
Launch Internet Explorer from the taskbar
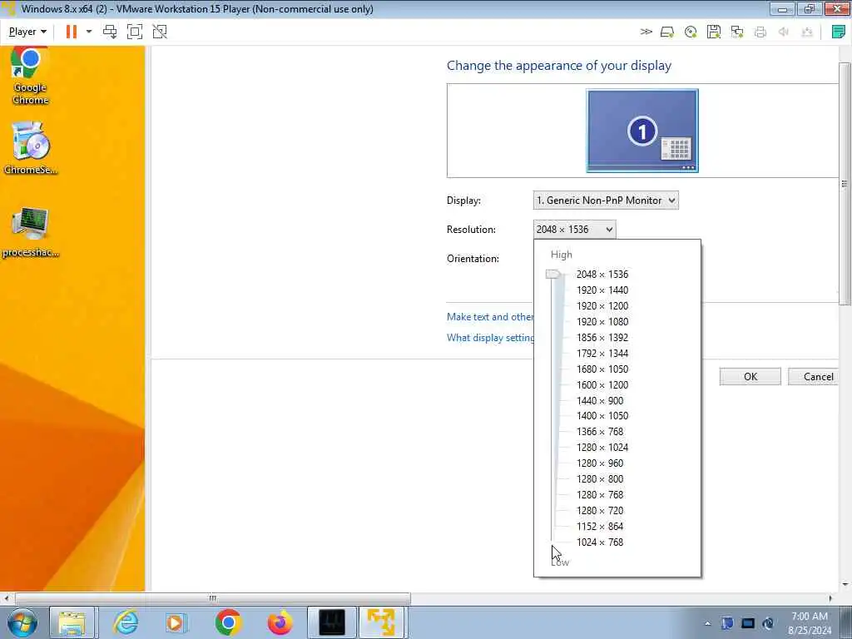click(126, 622)
